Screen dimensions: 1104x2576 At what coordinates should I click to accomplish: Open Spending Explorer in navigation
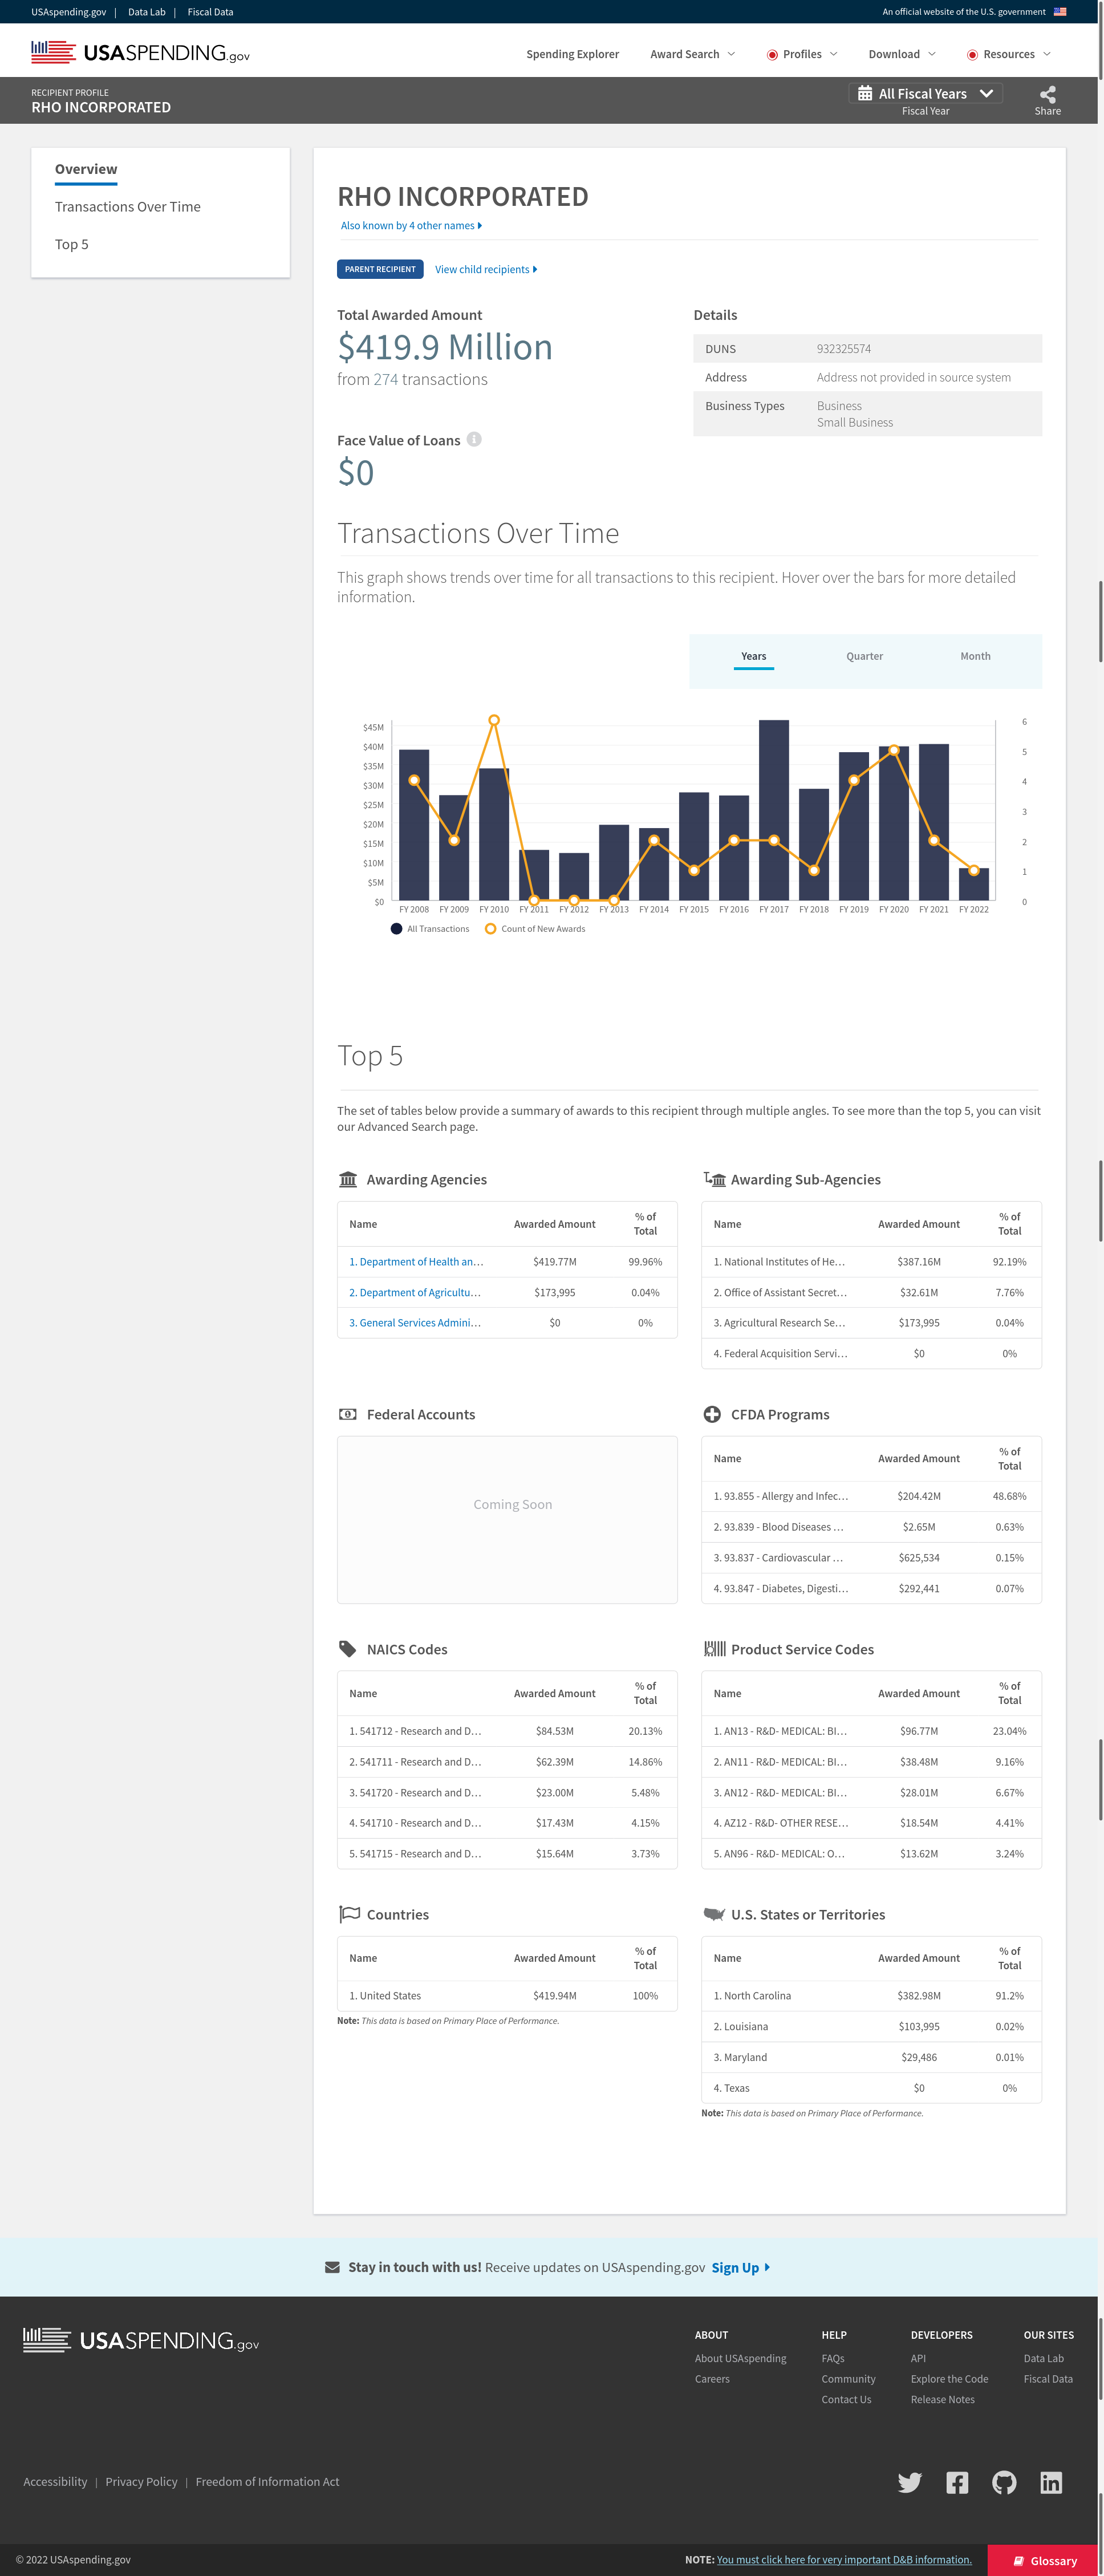click(x=572, y=54)
